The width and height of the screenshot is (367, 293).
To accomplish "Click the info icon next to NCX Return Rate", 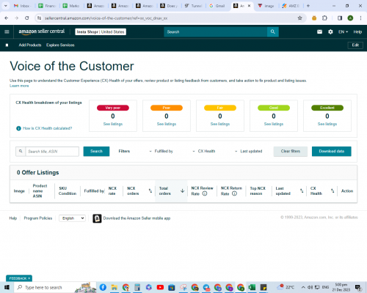I will 234,193.
